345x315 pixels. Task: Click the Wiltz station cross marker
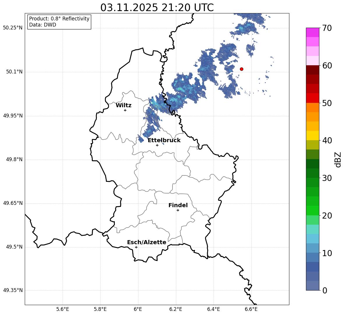click(x=125, y=110)
